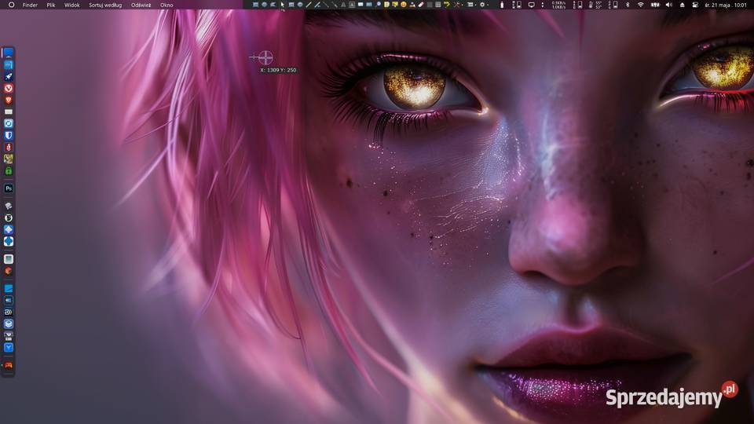Open the green padlock app in dock
The width and height of the screenshot is (754, 424).
[x=8, y=170]
